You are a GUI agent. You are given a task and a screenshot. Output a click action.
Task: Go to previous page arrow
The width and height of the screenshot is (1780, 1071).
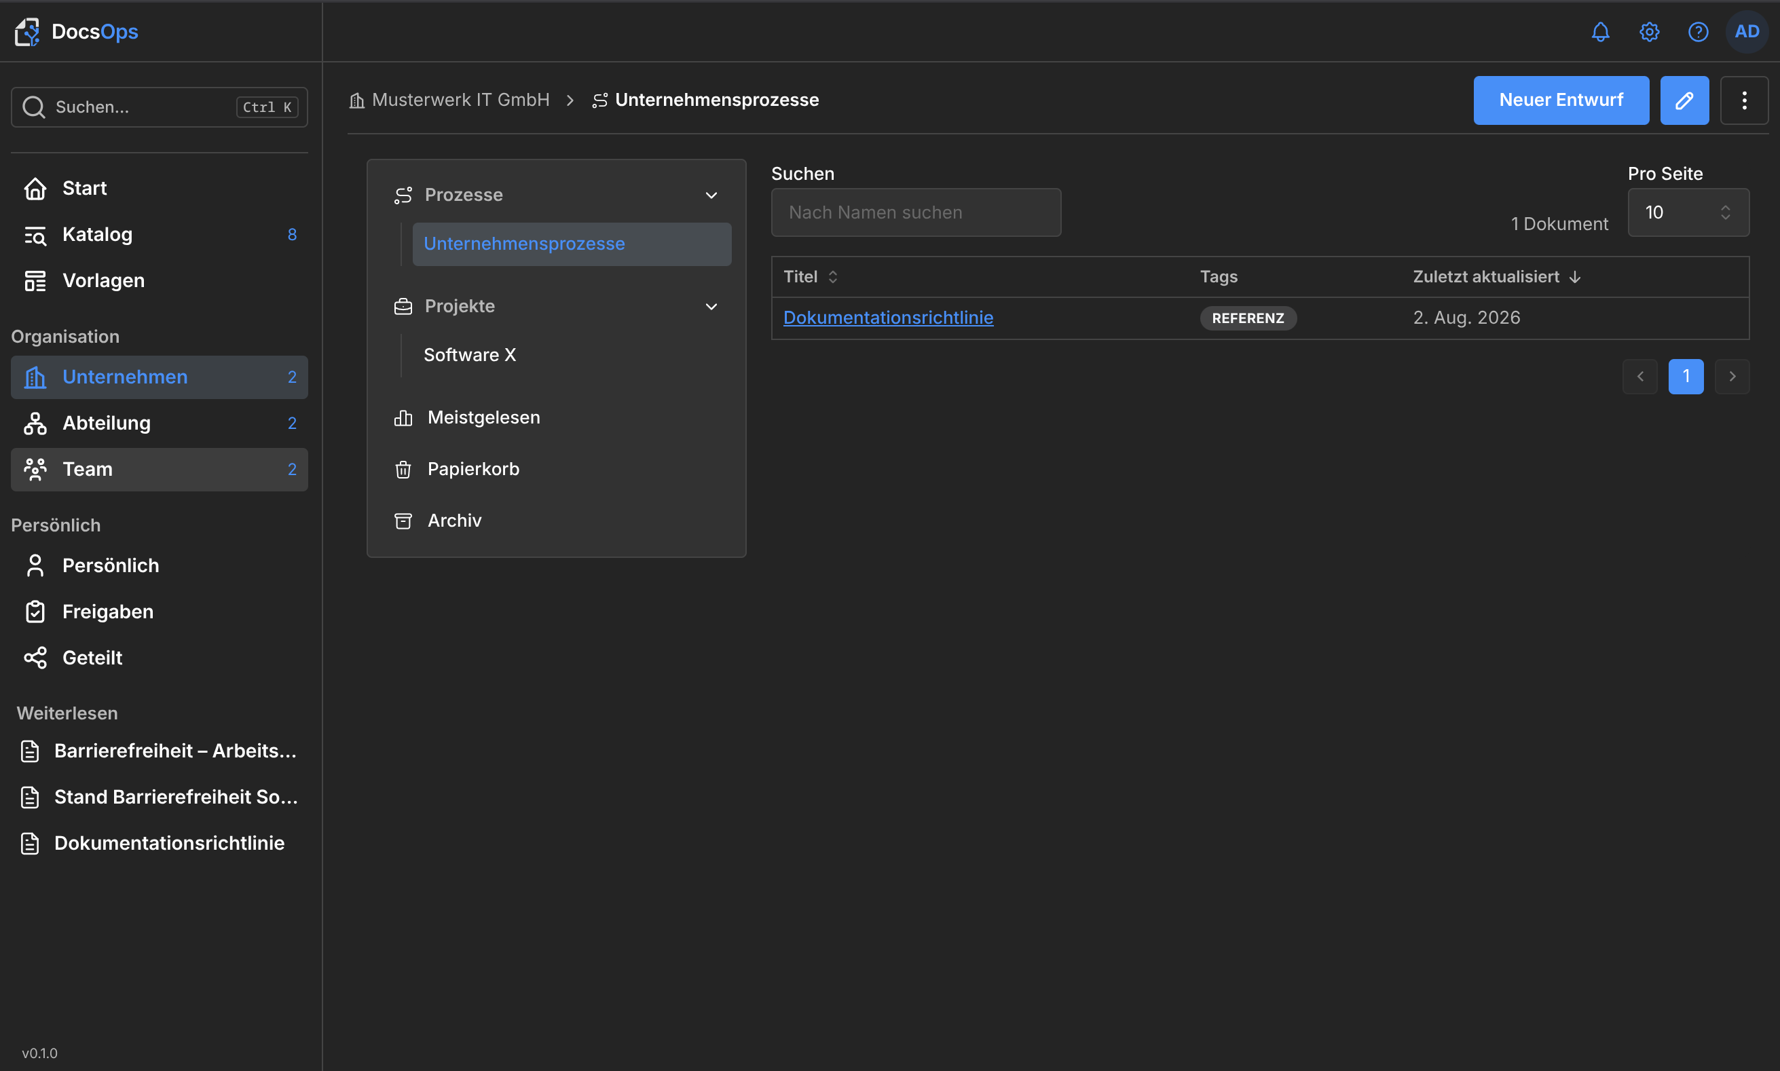[1640, 377]
